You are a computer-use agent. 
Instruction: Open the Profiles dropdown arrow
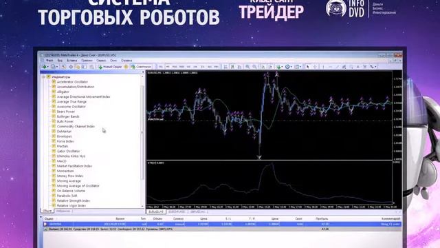pos(57,67)
